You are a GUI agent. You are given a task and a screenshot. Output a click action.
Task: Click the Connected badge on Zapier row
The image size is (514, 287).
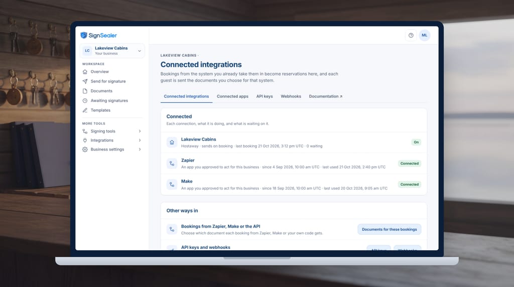coord(410,164)
